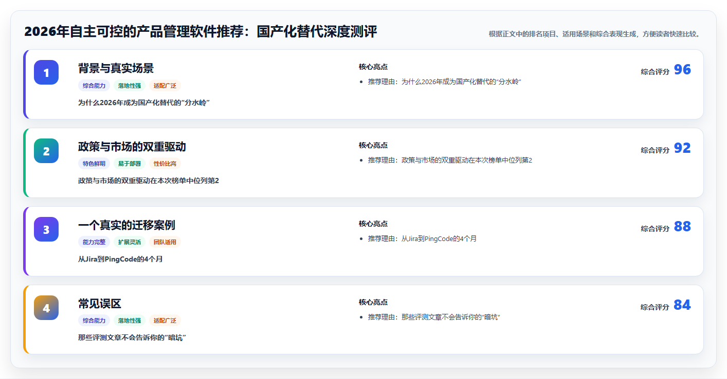Open the 常见误区 card title
Viewport: 727px width, 379px height.
click(x=100, y=304)
